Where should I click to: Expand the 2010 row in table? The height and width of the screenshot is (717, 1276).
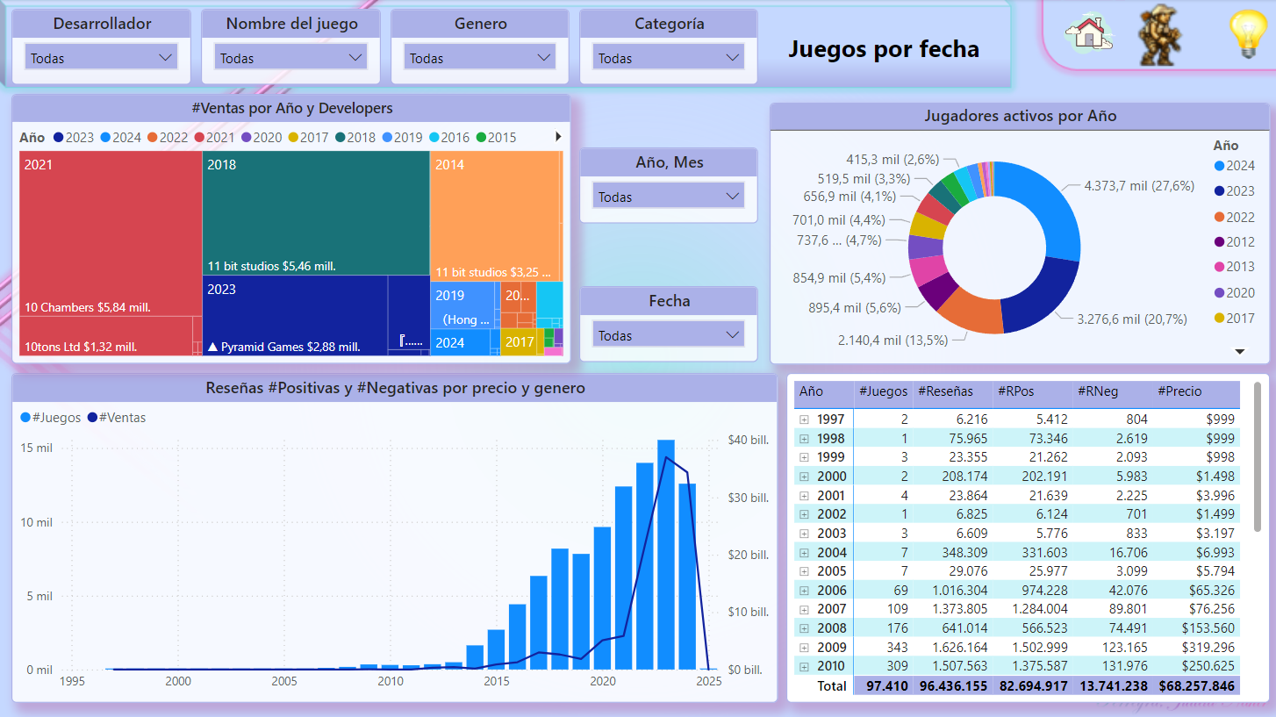[804, 666]
